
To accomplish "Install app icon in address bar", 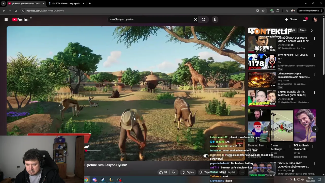I will (258, 11).
